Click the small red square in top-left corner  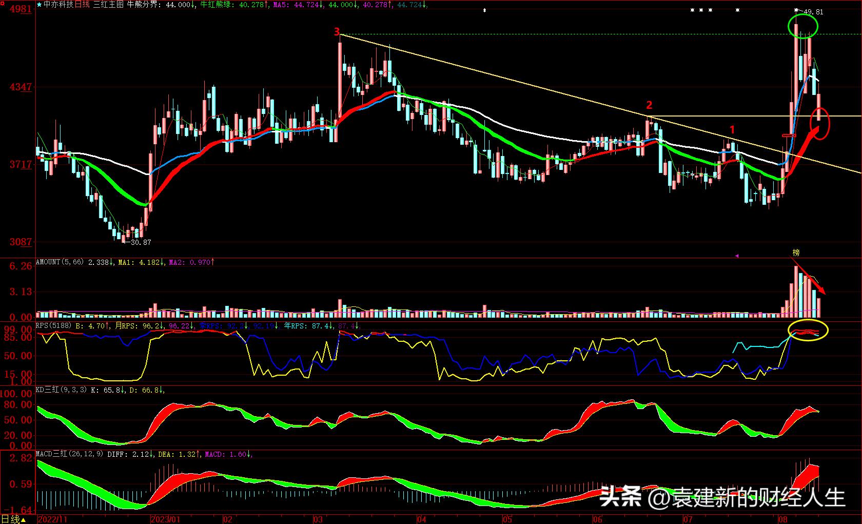2,2
